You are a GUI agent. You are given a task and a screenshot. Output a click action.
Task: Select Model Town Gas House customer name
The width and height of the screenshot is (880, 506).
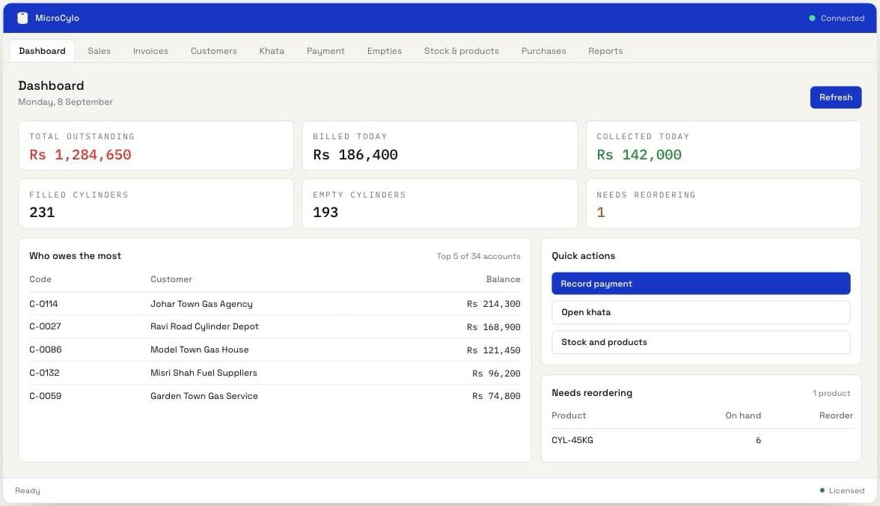[x=199, y=350]
